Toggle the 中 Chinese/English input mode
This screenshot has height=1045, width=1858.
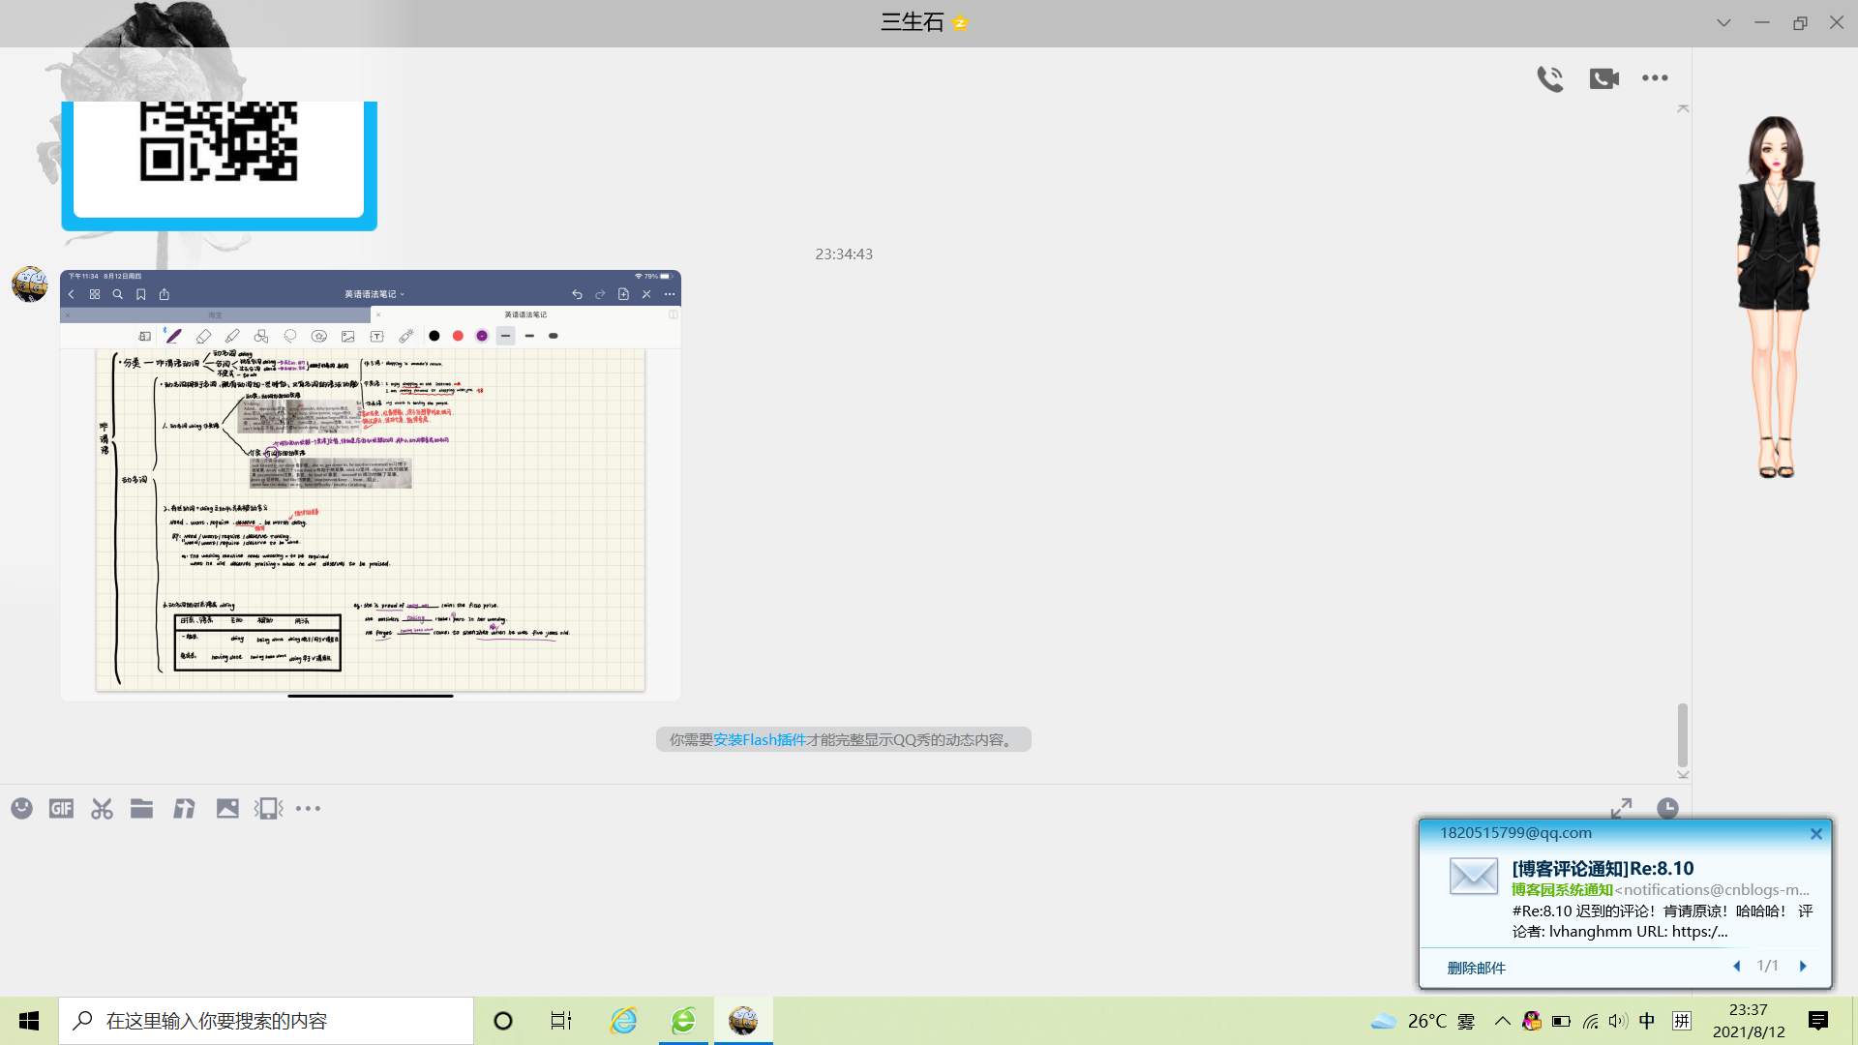1647,1021
